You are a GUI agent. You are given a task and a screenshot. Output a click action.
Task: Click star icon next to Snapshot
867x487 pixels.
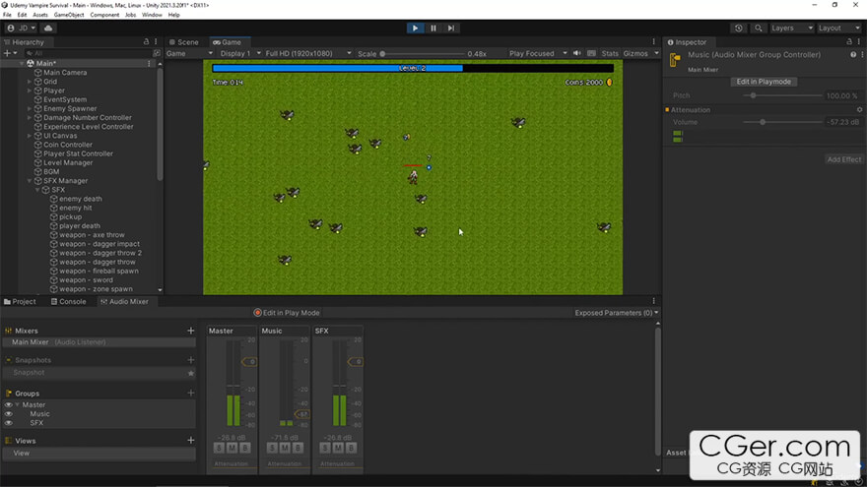(x=191, y=373)
